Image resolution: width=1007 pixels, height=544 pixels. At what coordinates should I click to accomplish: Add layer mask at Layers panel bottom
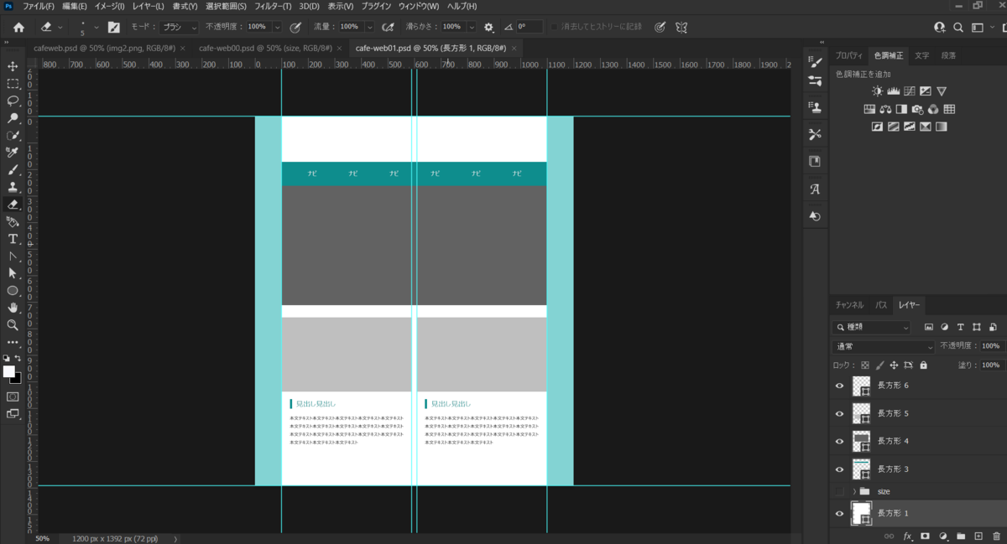coord(925,535)
